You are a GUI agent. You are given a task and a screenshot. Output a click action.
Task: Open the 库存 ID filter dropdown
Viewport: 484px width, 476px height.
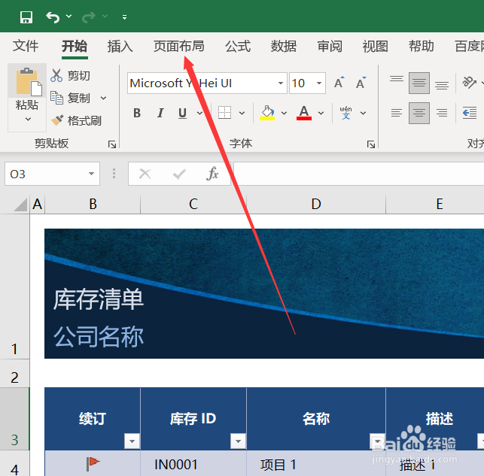[238, 441]
